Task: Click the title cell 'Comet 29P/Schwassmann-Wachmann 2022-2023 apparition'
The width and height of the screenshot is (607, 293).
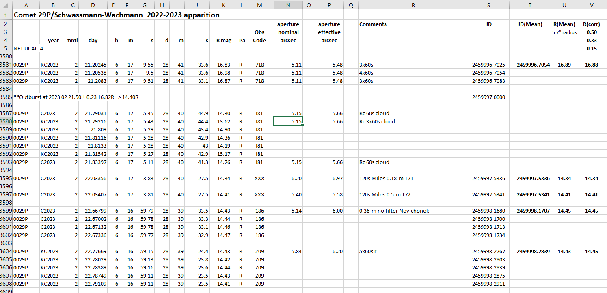Action: pos(117,15)
